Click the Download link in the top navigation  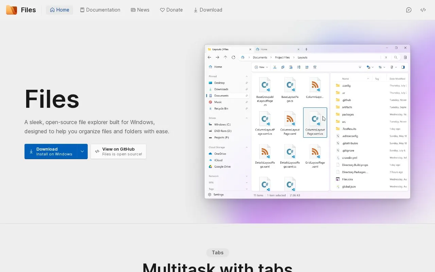208,10
